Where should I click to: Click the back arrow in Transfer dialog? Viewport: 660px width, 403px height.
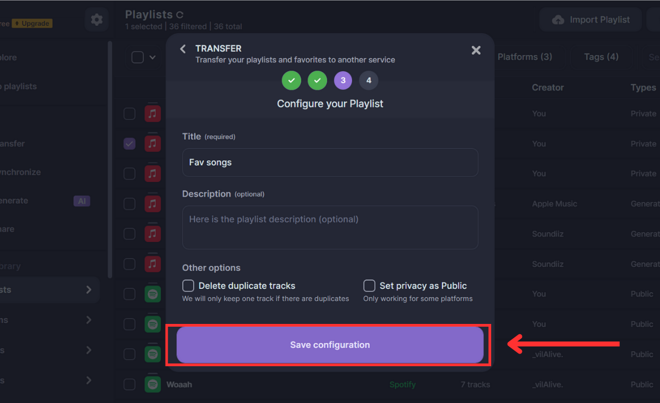pos(183,49)
